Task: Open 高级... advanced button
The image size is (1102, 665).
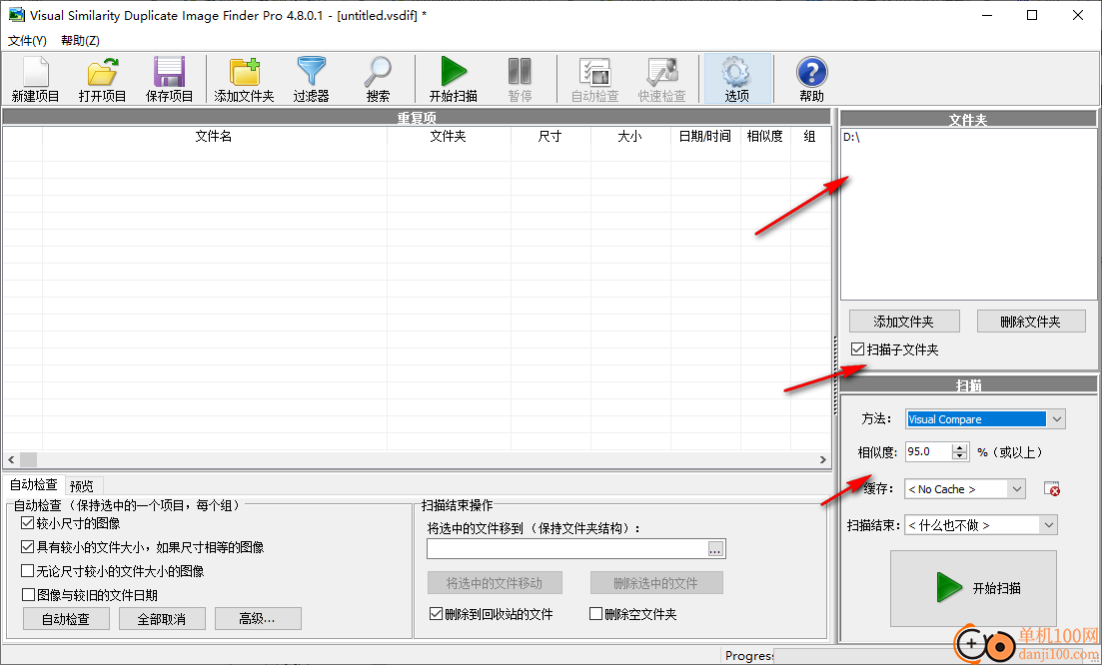Action: coord(258,619)
